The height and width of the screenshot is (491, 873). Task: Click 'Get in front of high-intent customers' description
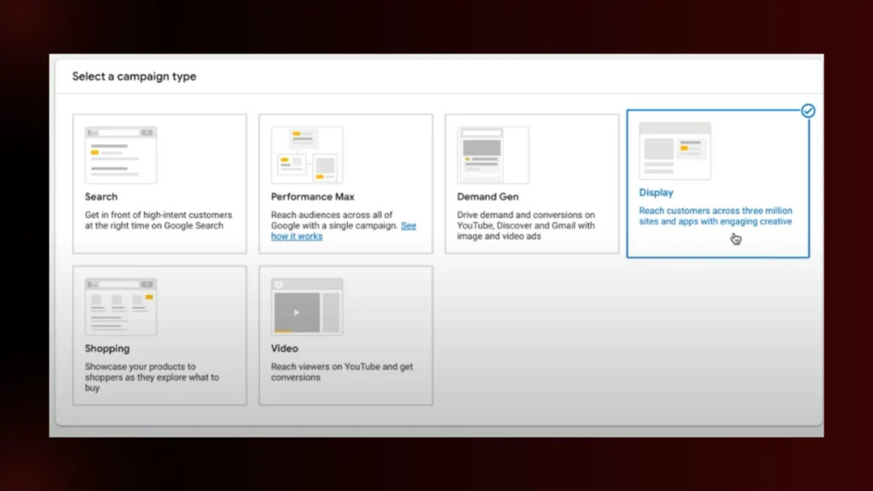coord(158,220)
